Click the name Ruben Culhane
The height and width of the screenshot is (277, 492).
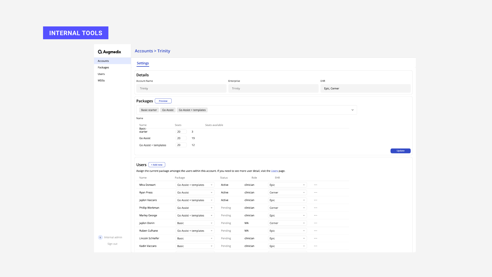[149, 231]
